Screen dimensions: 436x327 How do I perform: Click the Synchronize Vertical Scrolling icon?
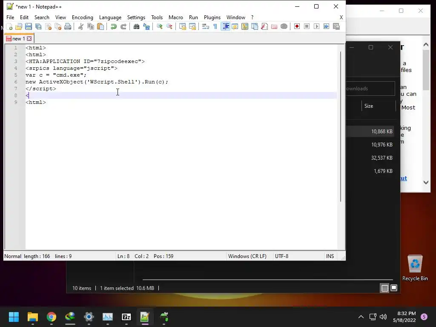pos(182,26)
